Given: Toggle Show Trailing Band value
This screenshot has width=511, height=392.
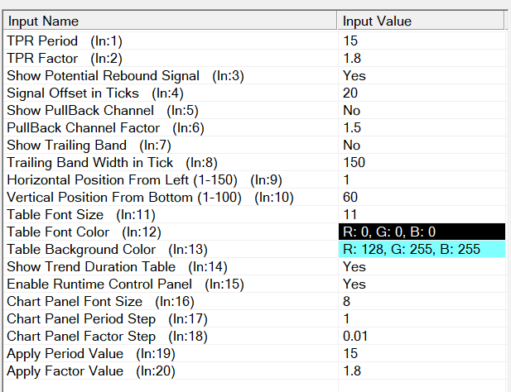Looking at the screenshot, I should click(422, 145).
